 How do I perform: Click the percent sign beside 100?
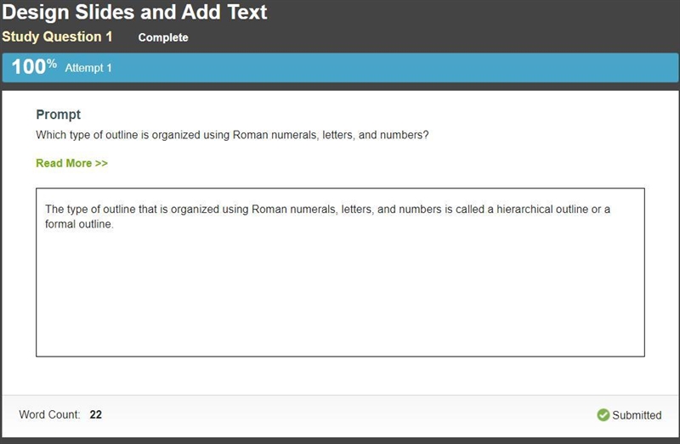pos(52,63)
